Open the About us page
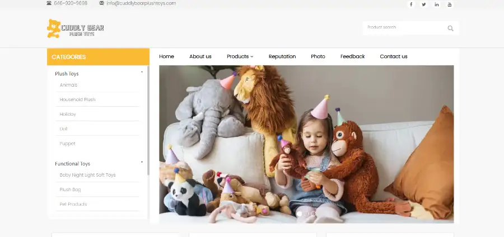504x237 pixels. pyautogui.click(x=200, y=56)
